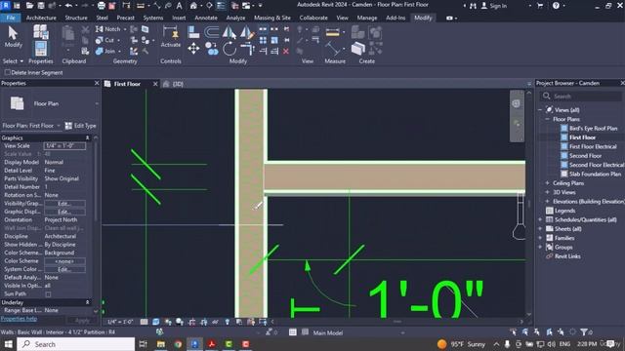
Task: Collapse the Underlay properties section
Action: [87, 302]
